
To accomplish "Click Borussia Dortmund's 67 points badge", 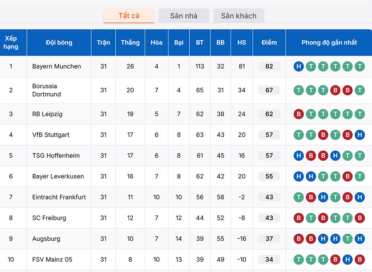I will pyautogui.click(x=269, y=90).
